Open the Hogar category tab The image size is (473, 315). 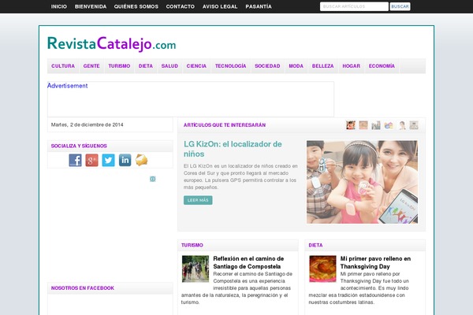coord(351,65)
